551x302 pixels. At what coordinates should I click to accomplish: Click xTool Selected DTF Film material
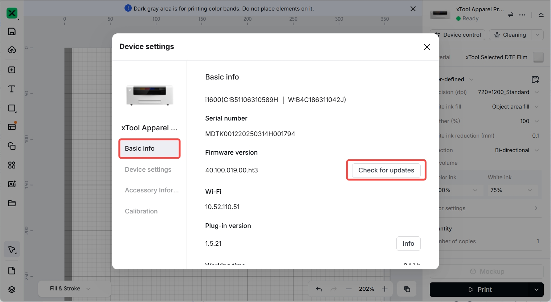[497, 57]
